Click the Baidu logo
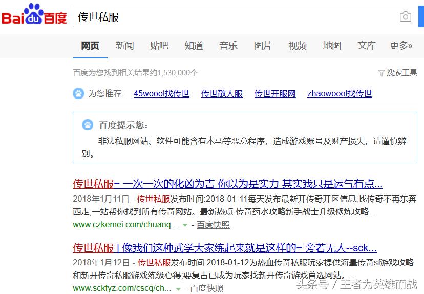The image size is (424, 294). 34,14
